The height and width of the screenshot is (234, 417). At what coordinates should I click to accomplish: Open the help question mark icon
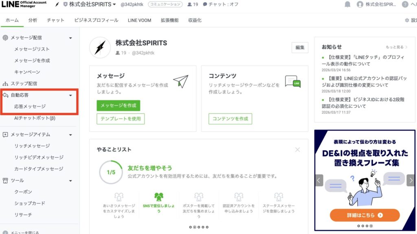[x=405, y=4]
